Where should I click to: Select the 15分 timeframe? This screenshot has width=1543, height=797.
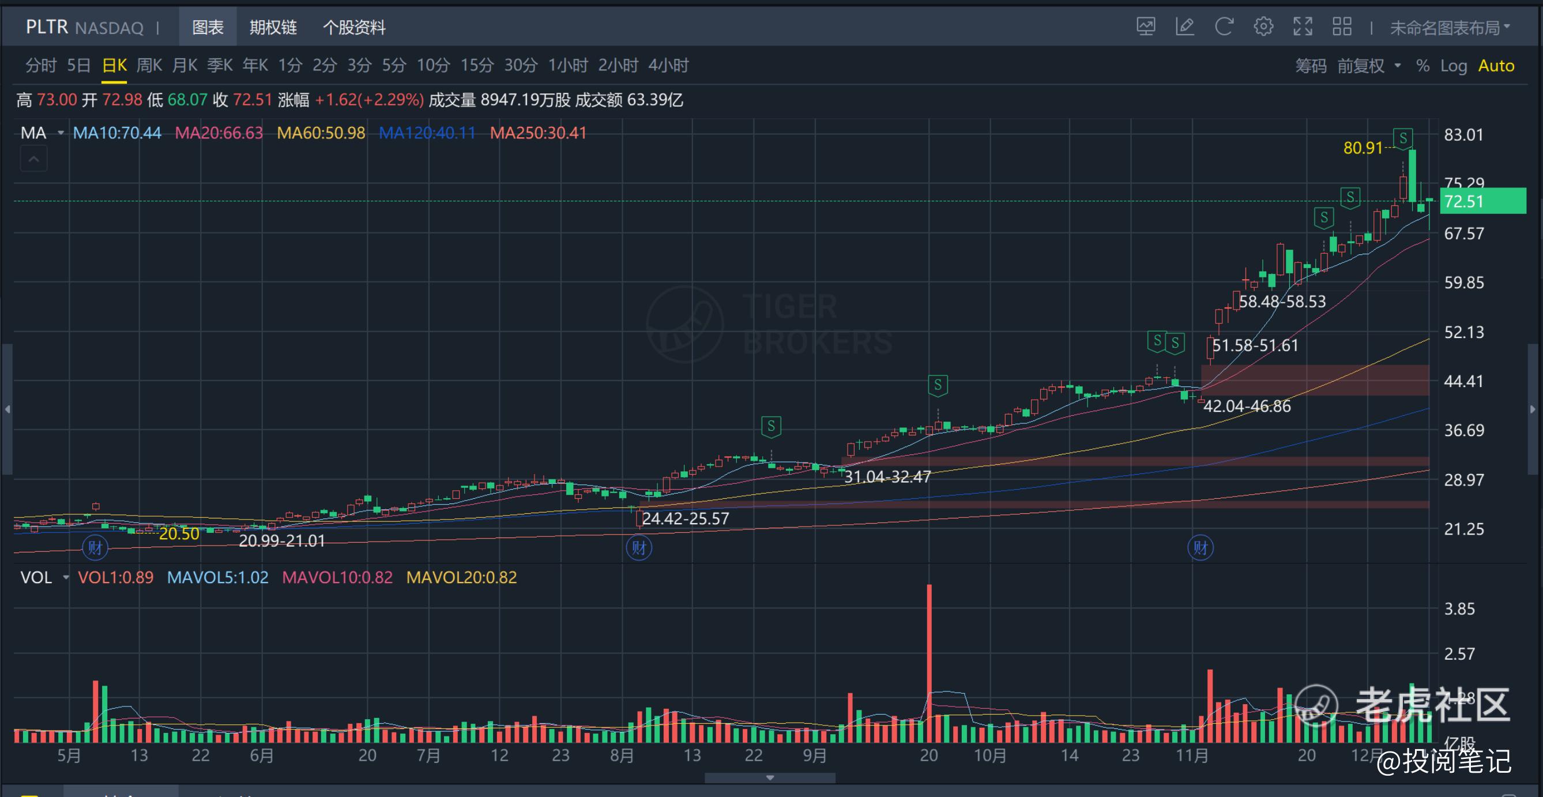[x=477, y=65]
